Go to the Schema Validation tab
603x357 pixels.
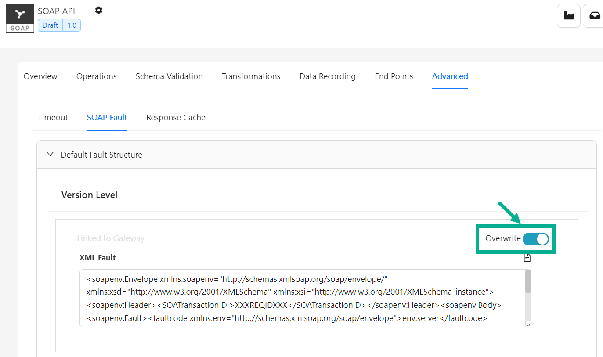169,76
